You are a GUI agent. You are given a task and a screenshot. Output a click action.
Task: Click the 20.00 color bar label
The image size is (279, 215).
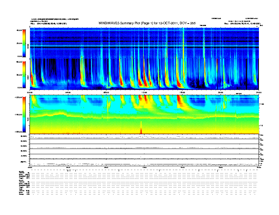point(19,43)
